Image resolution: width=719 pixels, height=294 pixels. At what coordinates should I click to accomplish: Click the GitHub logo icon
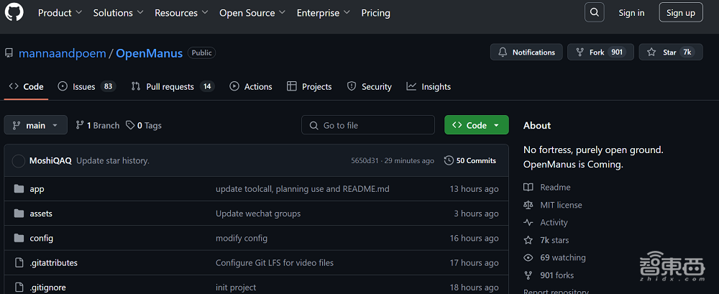14,12
